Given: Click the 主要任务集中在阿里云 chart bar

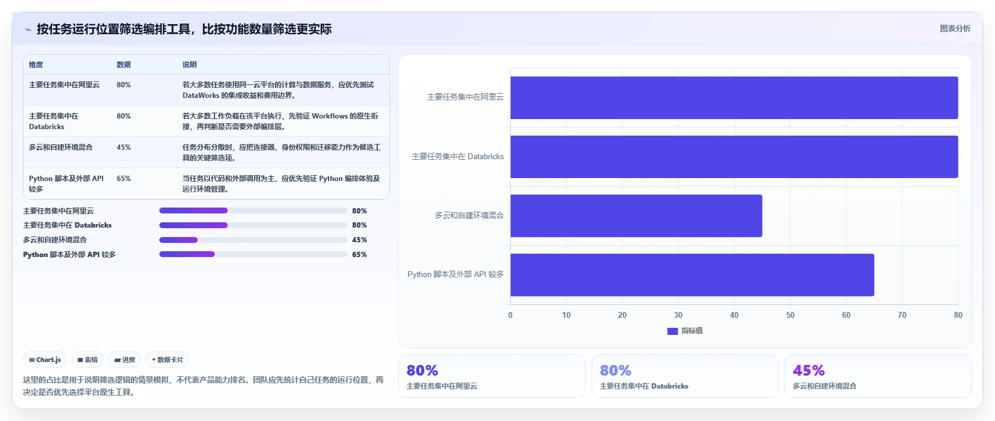Looking at the screenshot, I should point(734,98).
